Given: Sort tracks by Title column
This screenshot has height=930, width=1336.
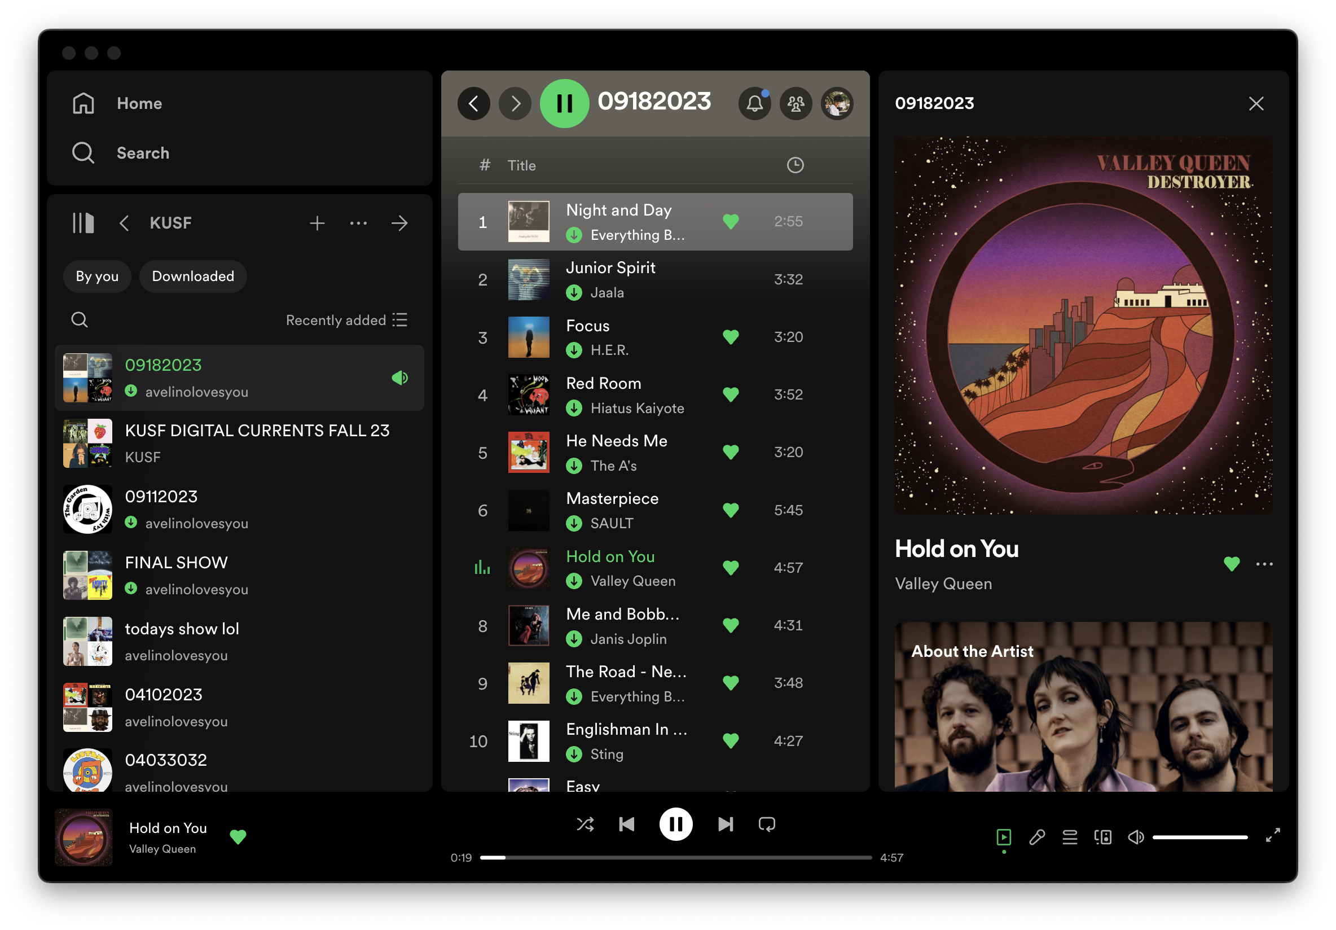Looking at the screenshot, I should coord(522,165).
